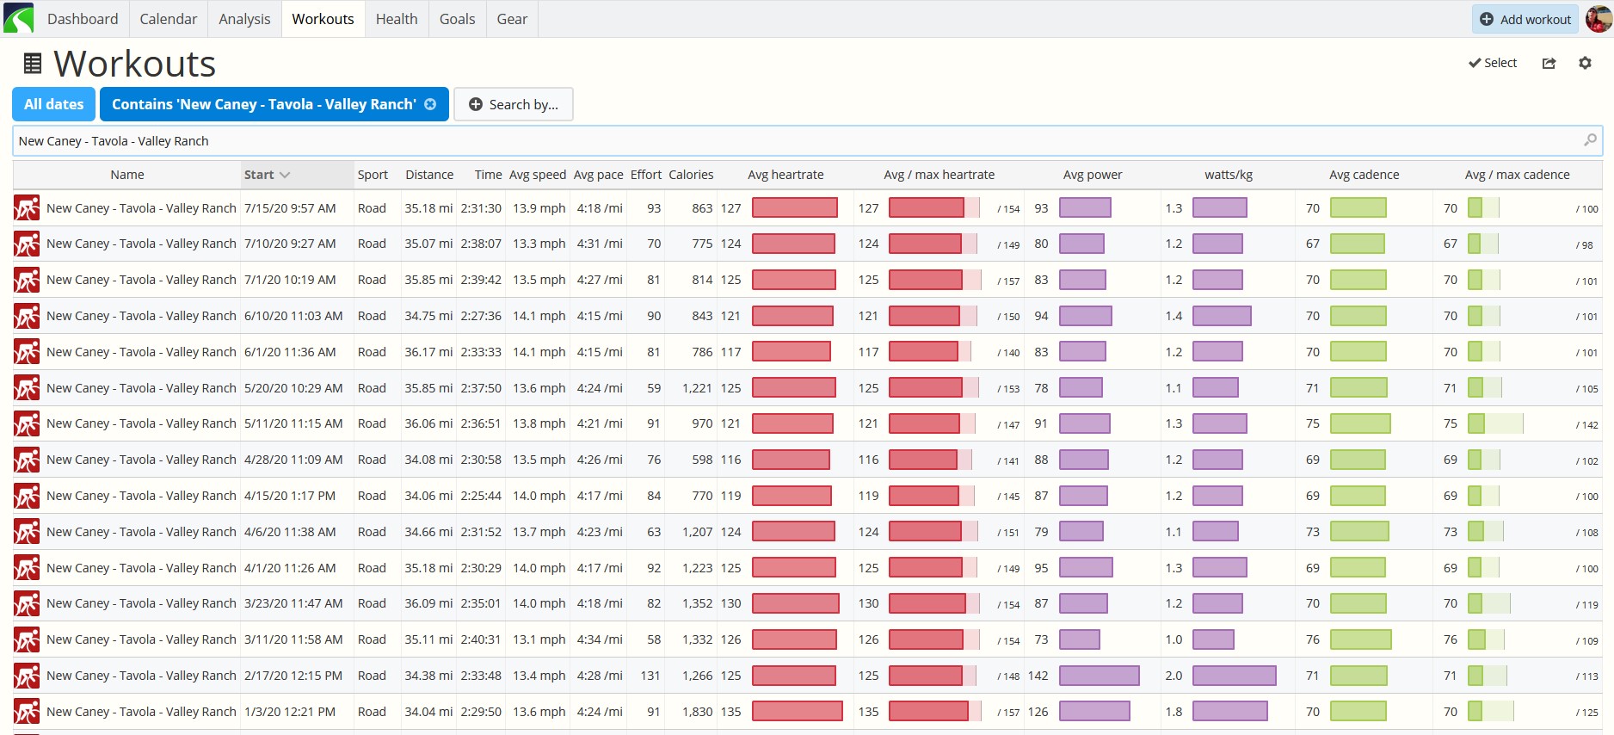Open the 'All dates' date range selector
The width and height of the screenshot is (1614, 735).
tap(53, 104)
